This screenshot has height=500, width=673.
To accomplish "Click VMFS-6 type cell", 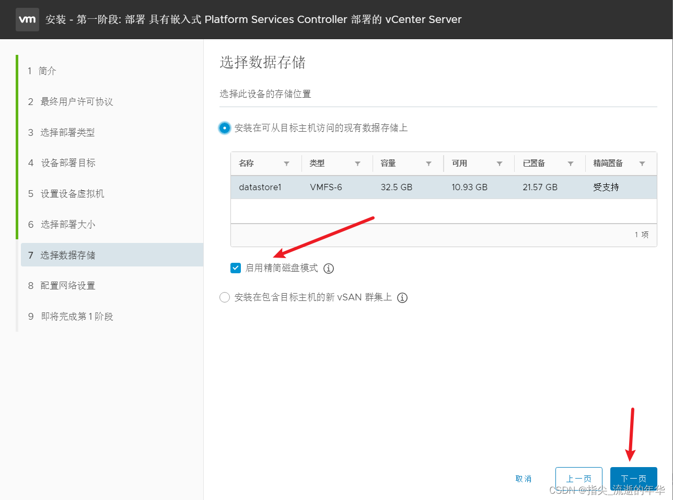I will pyautogui.click(x=326, y=187).
